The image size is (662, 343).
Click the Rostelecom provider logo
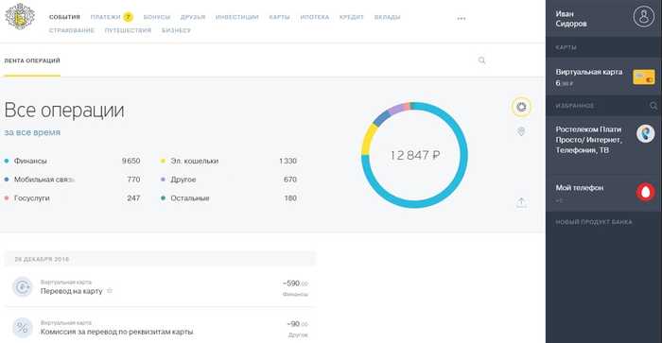tap(646, 134)
